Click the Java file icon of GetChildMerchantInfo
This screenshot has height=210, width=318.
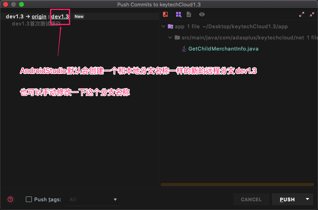click(184, 49)
